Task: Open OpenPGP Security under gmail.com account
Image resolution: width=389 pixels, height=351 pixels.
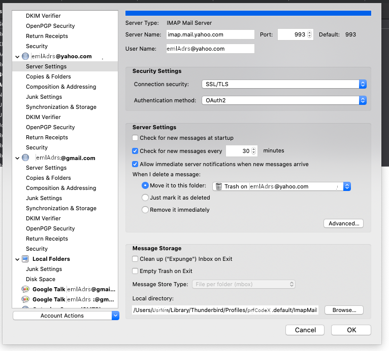Action: pyautogui.click(x=65, y=228)
